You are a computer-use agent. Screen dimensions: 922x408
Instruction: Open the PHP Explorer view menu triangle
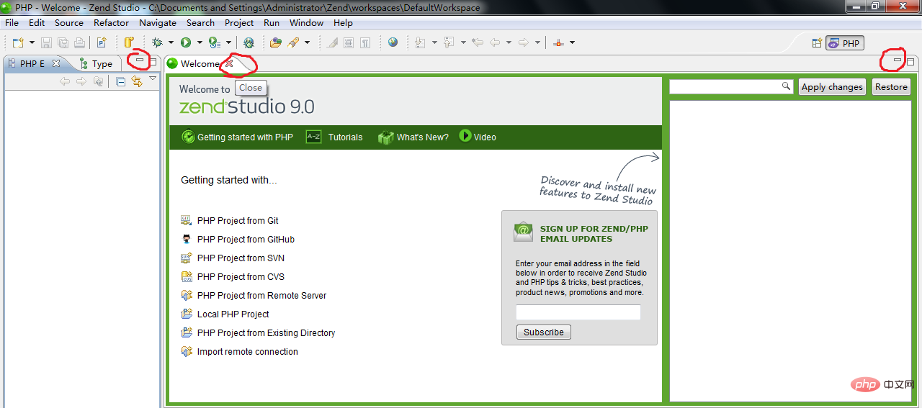[153, 78]
